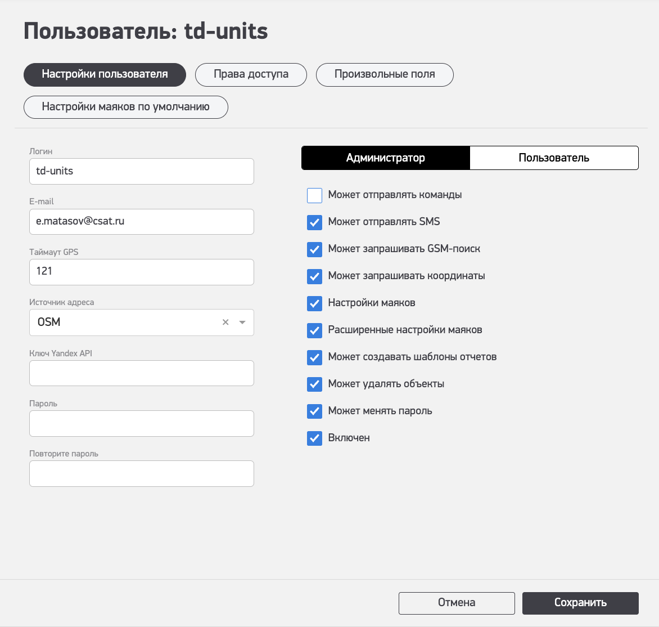Toggle 'Может запрашивать GSM-поиск' checkbox
659x627 pixels.
point(314,249)
